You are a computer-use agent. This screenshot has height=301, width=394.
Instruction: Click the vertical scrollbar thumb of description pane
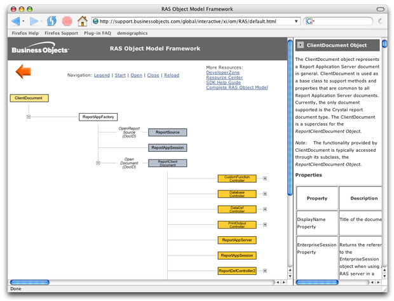384,43
